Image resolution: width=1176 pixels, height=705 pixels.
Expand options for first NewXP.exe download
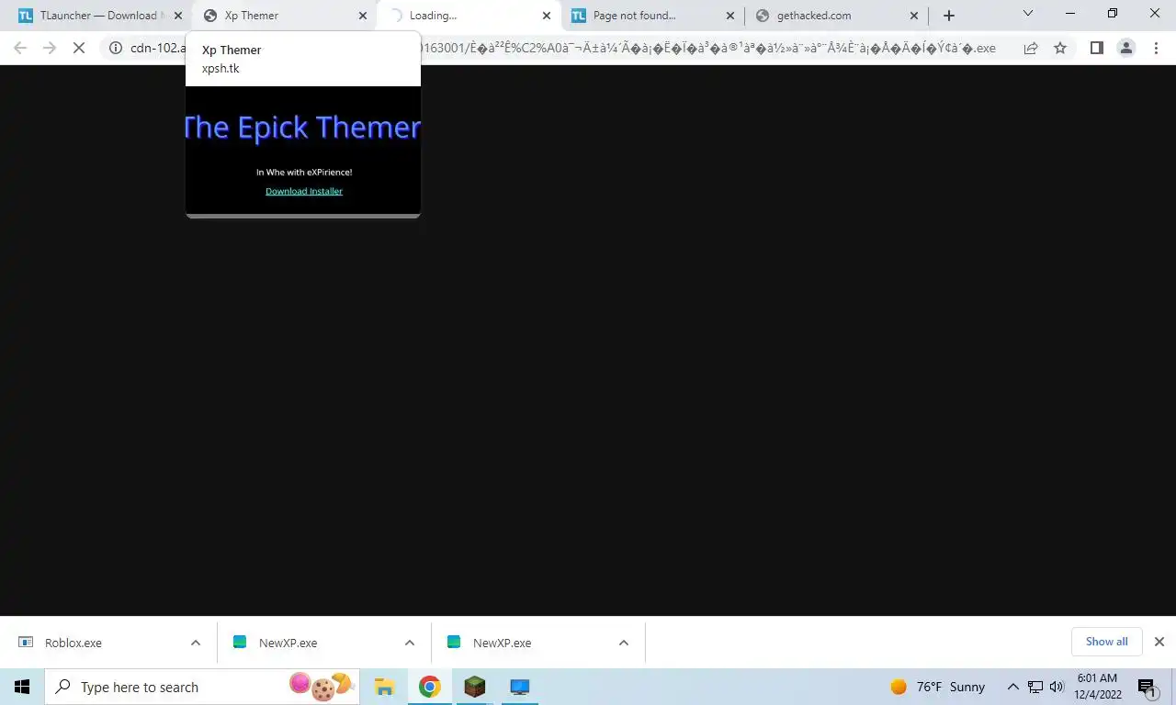(x=409, y=643)
